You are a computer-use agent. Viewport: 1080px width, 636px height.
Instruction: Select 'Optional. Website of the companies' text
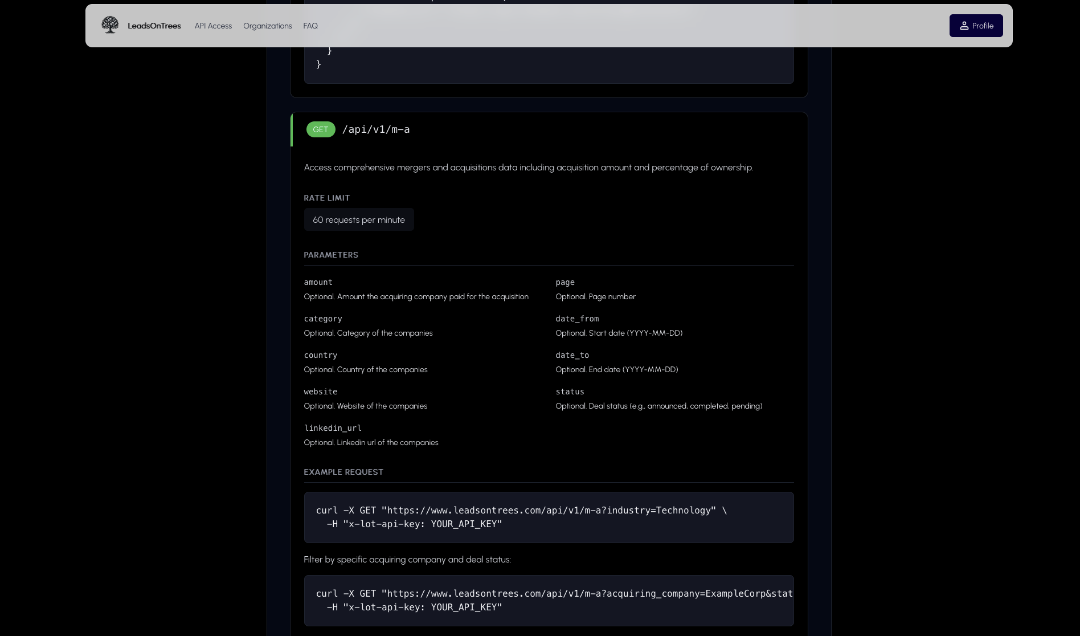coord(366,406)
